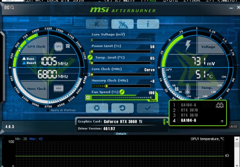Open the Core Clock Curve editor

149,69
